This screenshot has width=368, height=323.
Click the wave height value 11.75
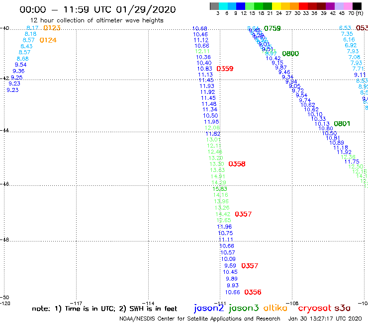coord(352,161)
